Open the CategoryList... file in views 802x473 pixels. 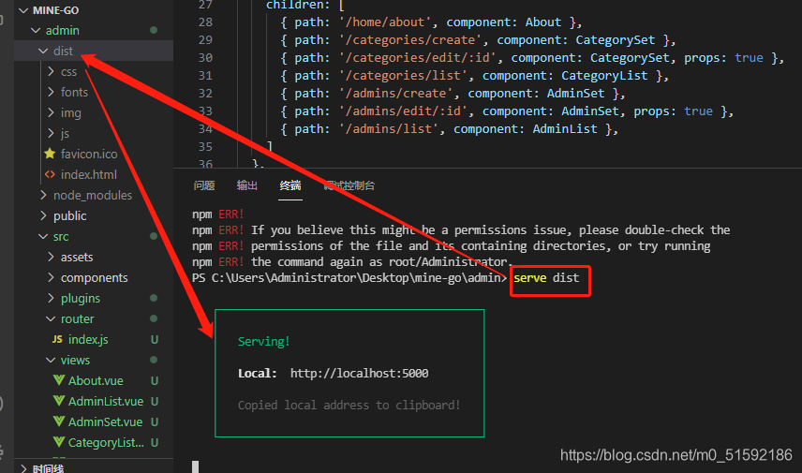[106, 442]
